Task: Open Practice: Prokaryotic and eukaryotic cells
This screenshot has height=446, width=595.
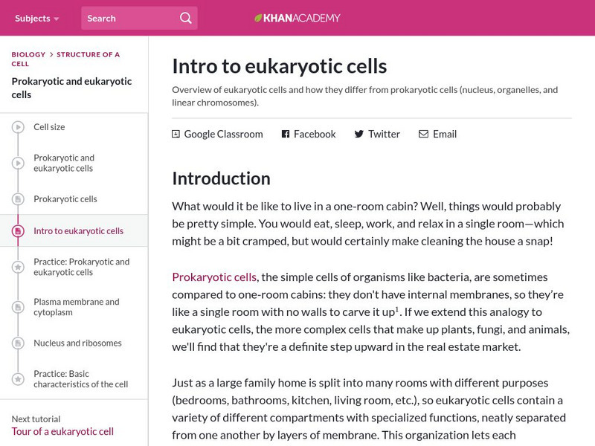Action: pyautogui.click(x=81, y=267)
